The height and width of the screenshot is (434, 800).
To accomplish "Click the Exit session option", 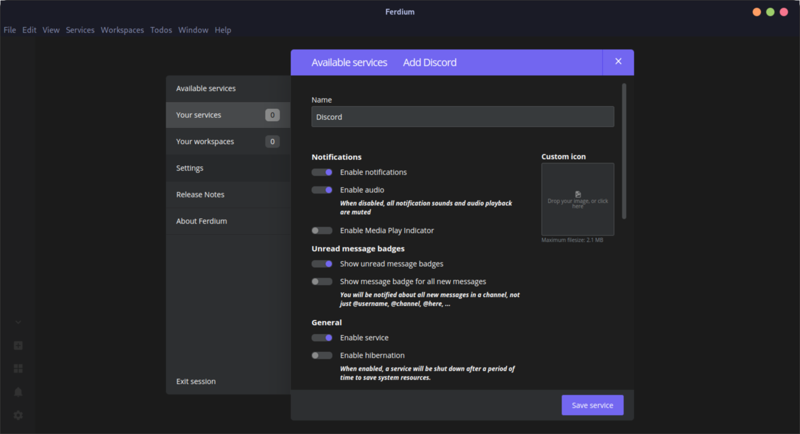I will (196, 381).
